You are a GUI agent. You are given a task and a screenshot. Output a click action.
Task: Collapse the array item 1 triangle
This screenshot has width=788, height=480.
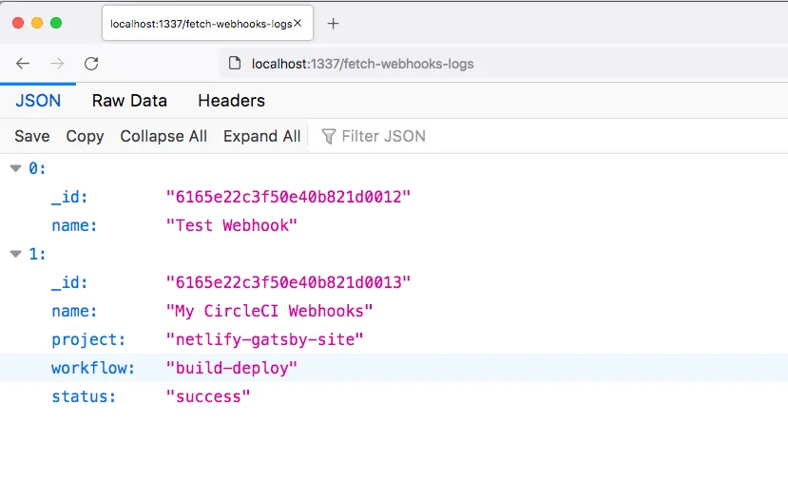(15, 254)
